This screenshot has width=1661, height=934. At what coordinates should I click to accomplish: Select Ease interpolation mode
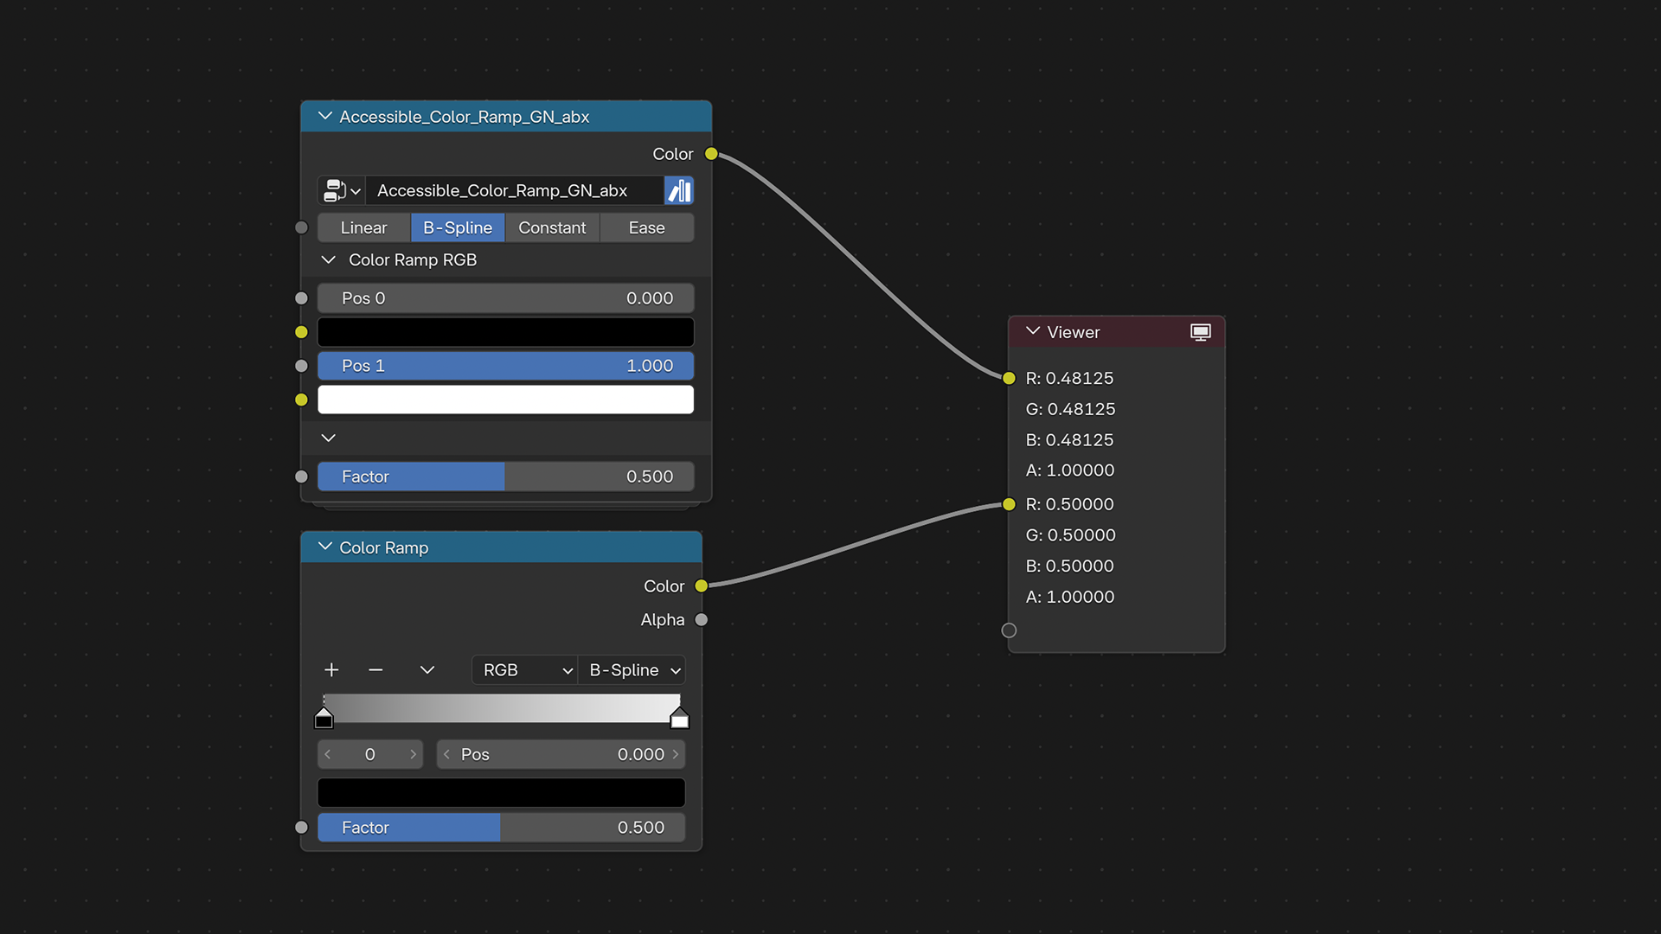(646, 227)
